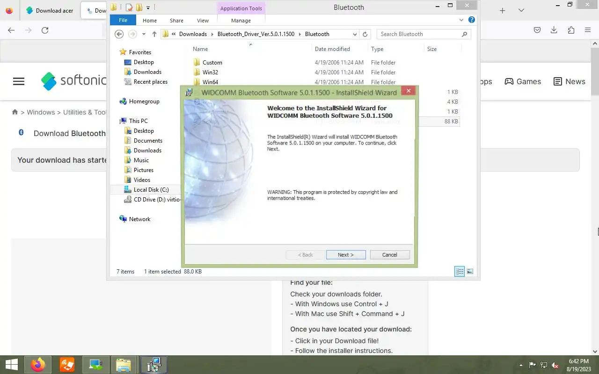Open Firefox application menu
The height and width of the screenshot is (374, 599).
pyautogui.click(x=588, y=30)
